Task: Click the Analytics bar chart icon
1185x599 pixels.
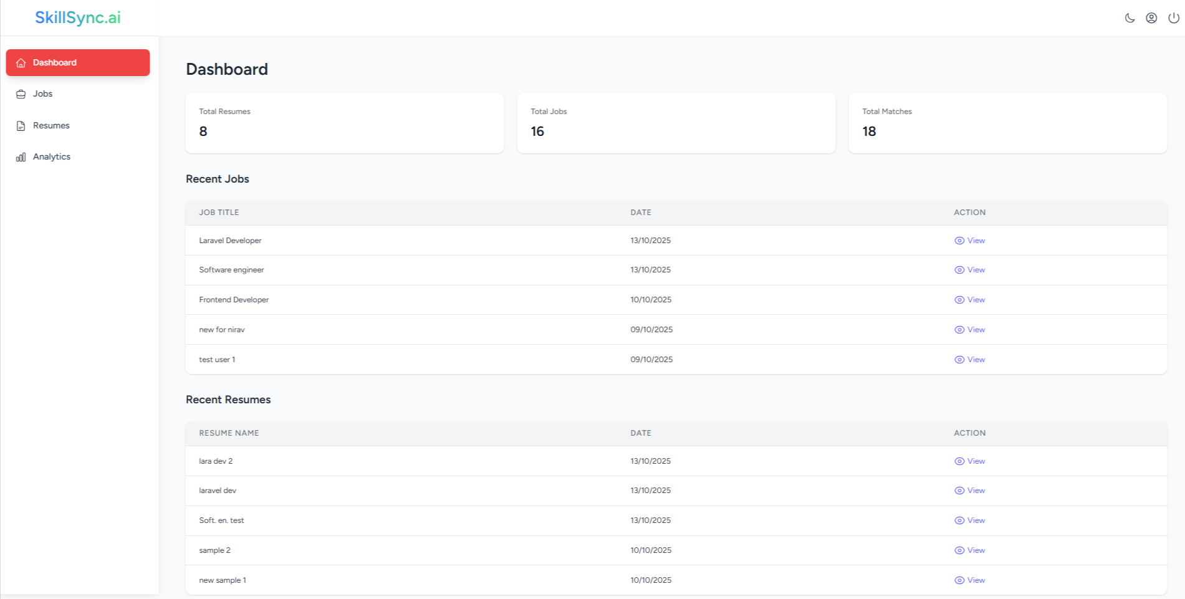Action: tap(21, 157)
